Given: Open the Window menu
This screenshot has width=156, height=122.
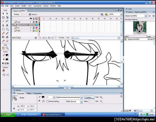Looking at the screenshot, I should [x=53, y=6].
